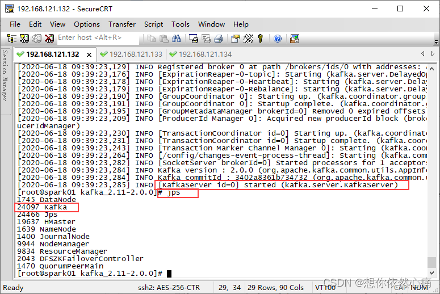Click 'ssh2: AES-256-CTR' status bar entry
Viewport: 440px width, 294px height.
pyautogui.click(x=169, y=288)
